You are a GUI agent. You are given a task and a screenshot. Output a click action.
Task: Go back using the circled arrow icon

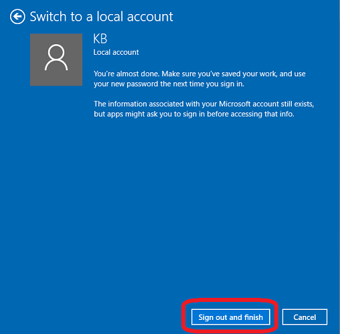[17, 17]
